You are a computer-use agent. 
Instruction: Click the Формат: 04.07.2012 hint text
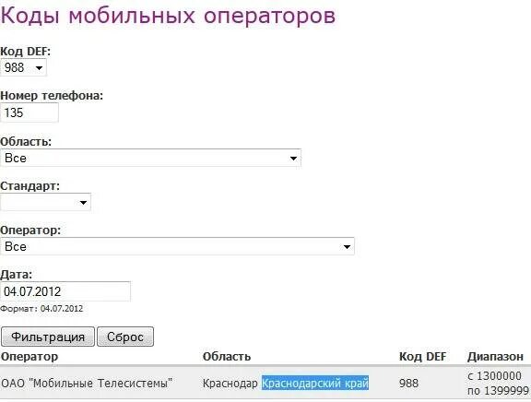(x=41, y=309)
